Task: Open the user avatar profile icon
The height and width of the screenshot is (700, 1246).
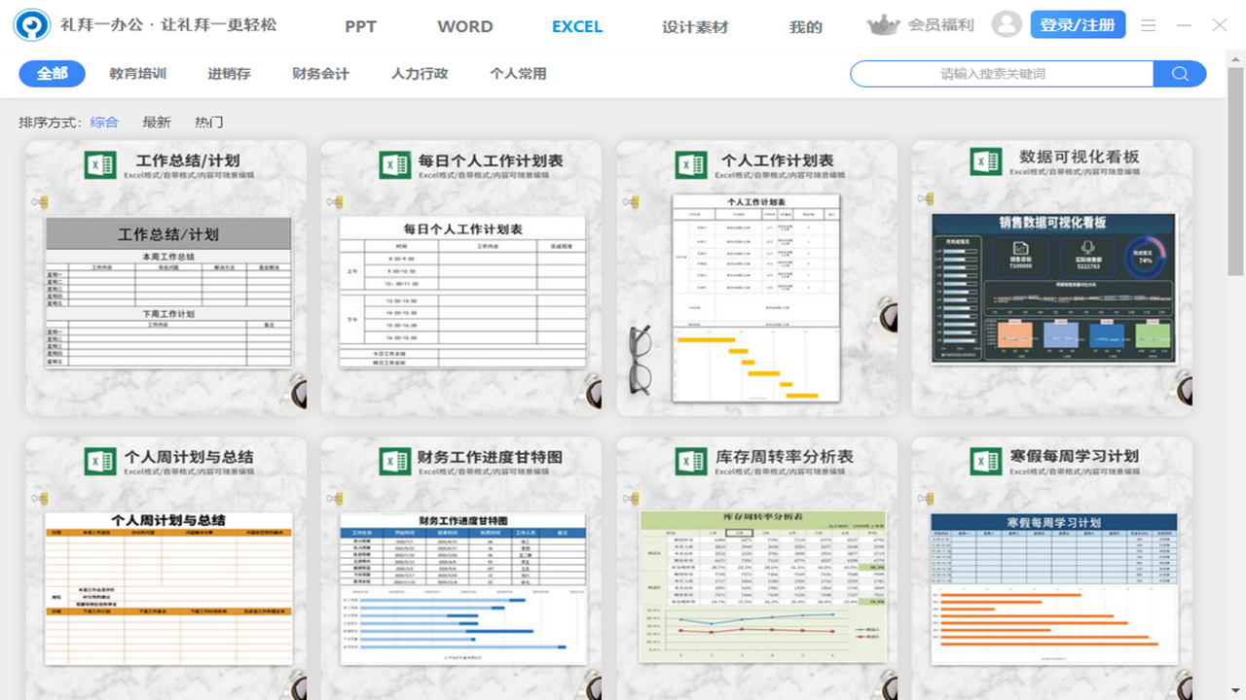Action: pyautogui.click(x=1008, y=25)
